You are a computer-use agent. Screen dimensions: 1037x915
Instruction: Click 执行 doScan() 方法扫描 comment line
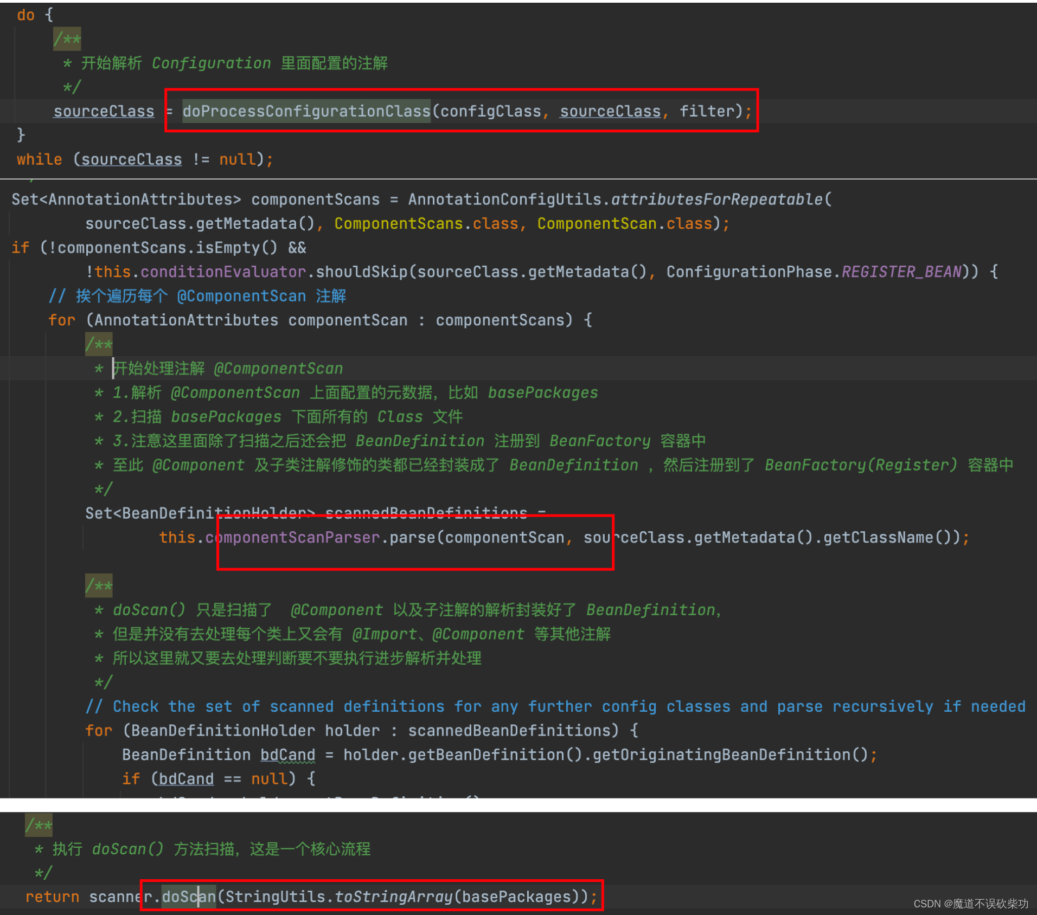point(203,849)
